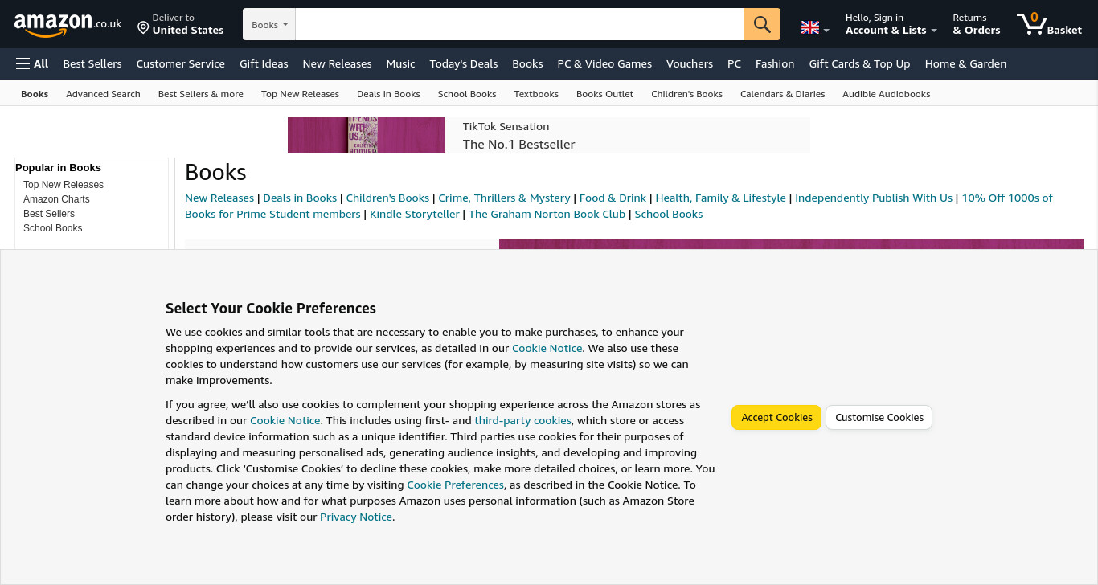Go to Music section
Viewport: 1098px width, 585px height.
coord(400,63)
